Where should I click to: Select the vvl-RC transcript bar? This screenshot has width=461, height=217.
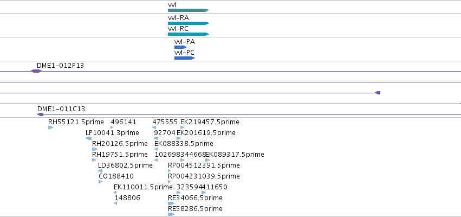click(188, 34)
